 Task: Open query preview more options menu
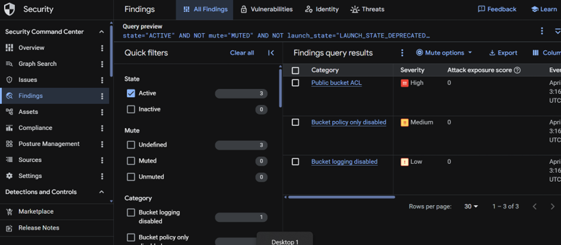point(542,31)
